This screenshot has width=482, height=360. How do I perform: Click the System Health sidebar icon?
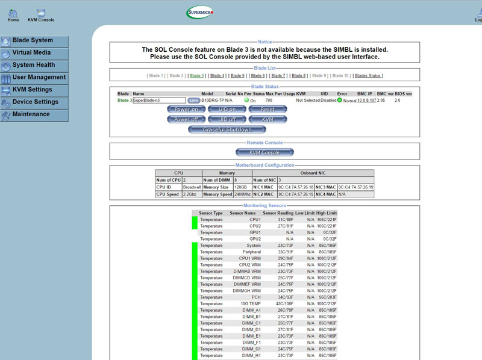pos(6,66)
